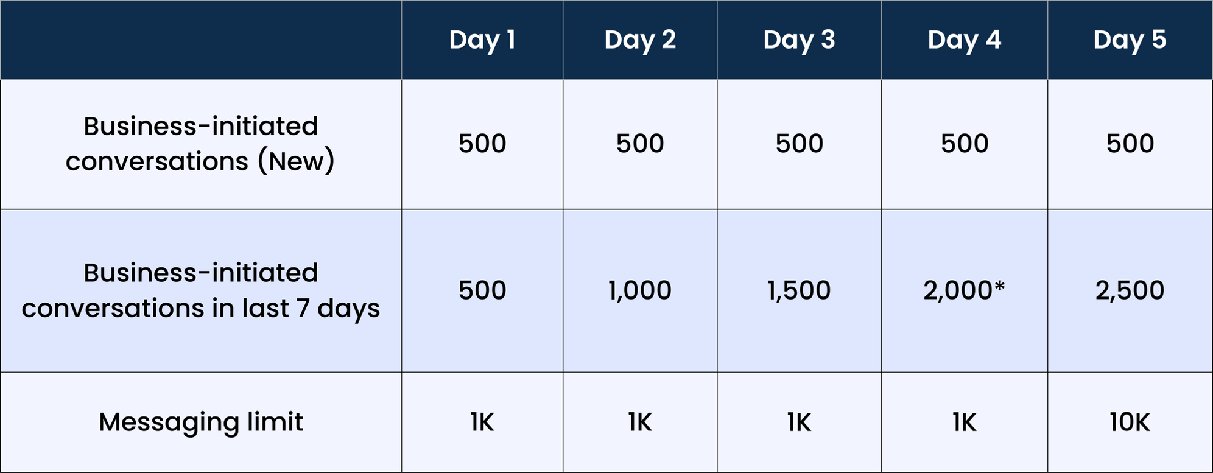Click the Day 4 messaging limit 1K cell
Viewport: 1213px width, 473px height.
pyautogui.click(x=965, y=422)
